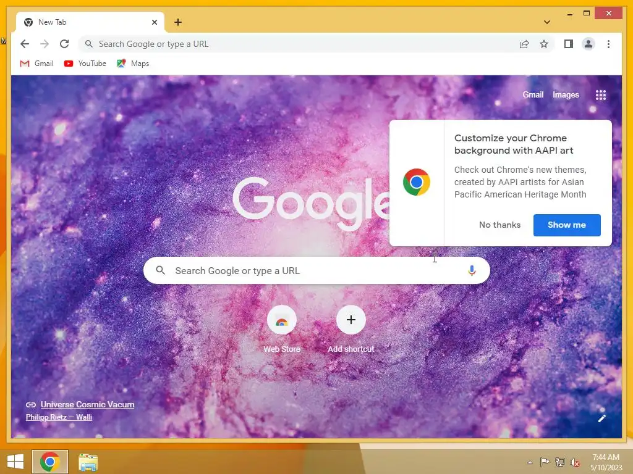The width and height of the screenshot is (633, 474).
Task: Bookmark this tab with star icon
Action: 544,44
